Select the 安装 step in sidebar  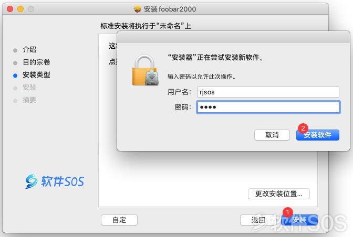coord(29,88)
